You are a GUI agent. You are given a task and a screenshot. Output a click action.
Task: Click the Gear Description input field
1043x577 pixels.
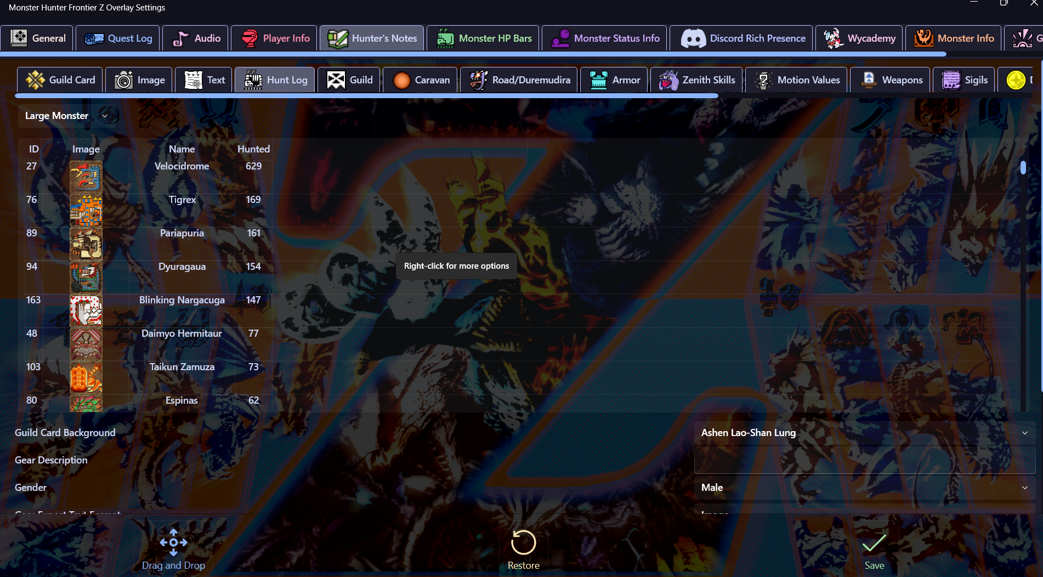click(865, 460)
